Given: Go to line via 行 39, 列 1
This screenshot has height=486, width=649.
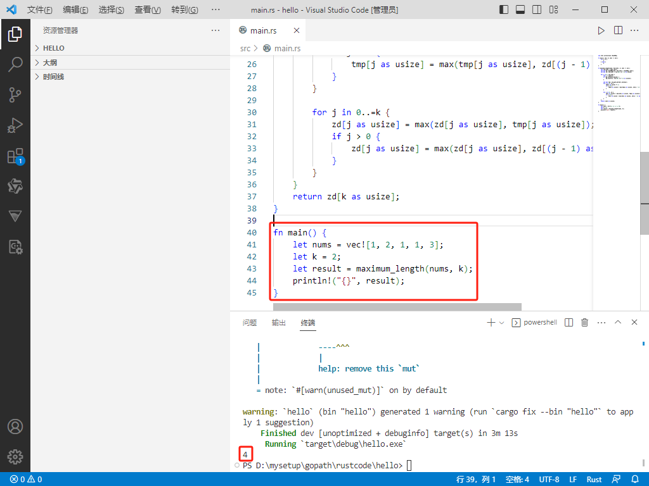Looking at the screenshot, I should (475, 480).
